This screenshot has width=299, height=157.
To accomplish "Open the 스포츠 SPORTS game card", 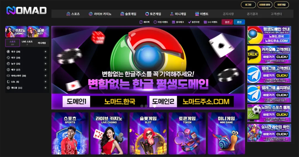I will pos(70,133).
